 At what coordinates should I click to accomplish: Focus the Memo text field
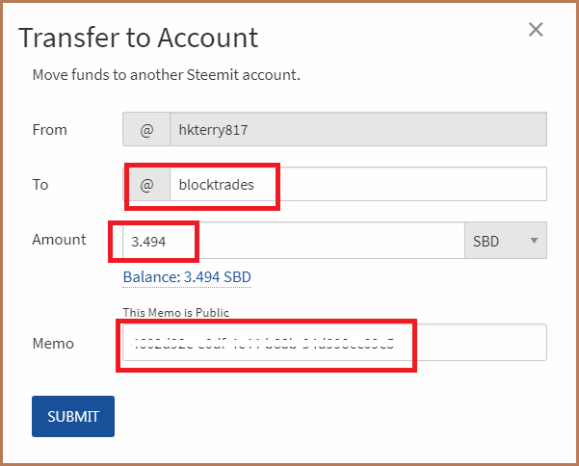pyautogui.click(x=332, y=343)
